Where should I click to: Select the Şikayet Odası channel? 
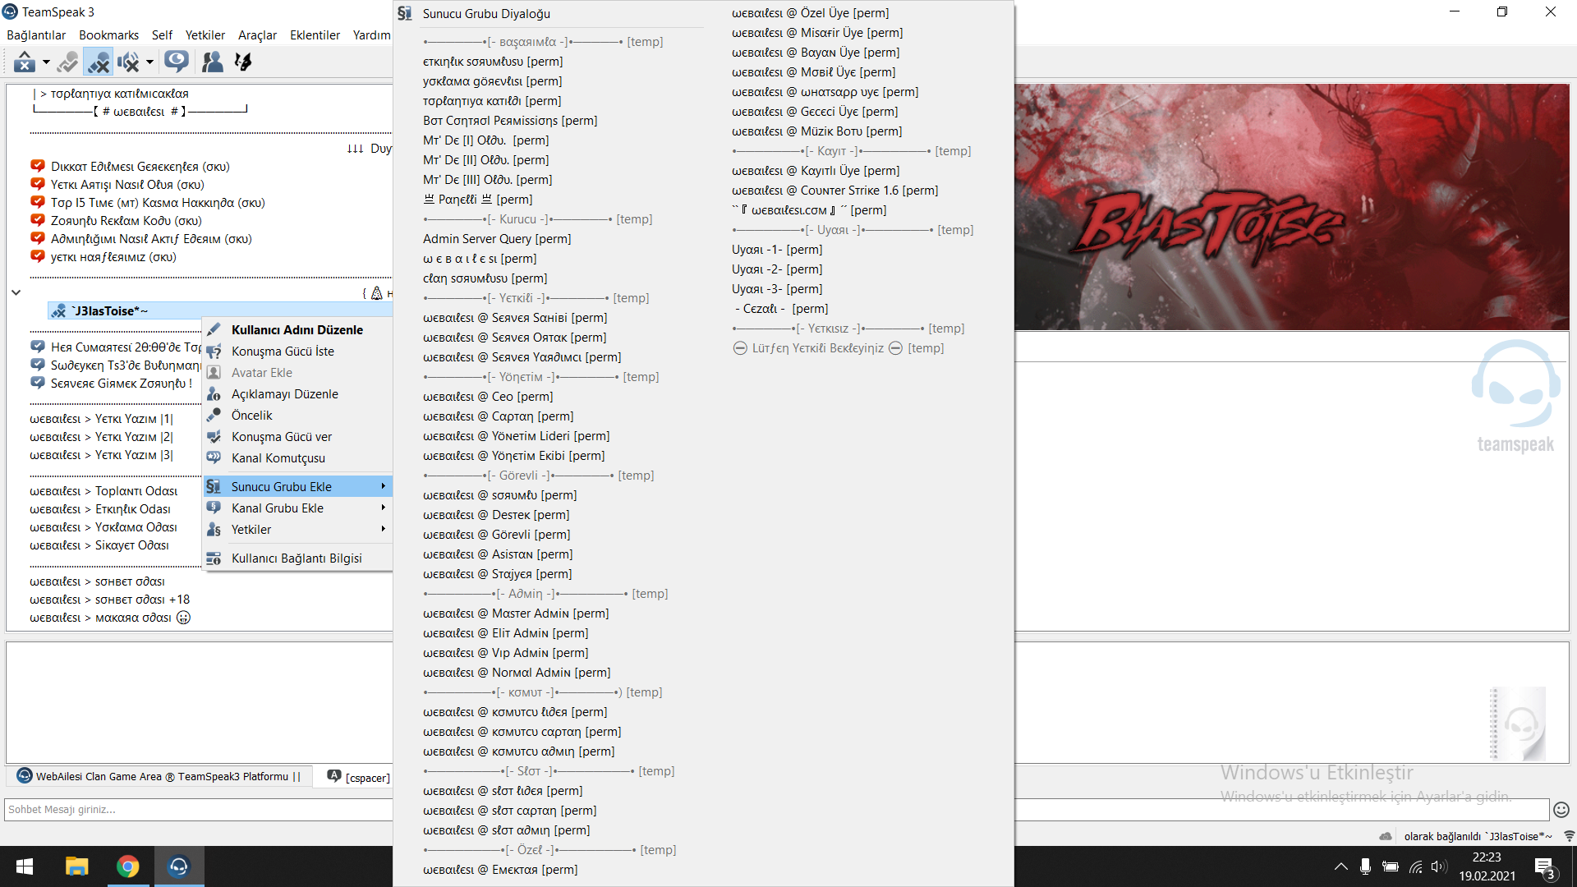click(99, 545)
